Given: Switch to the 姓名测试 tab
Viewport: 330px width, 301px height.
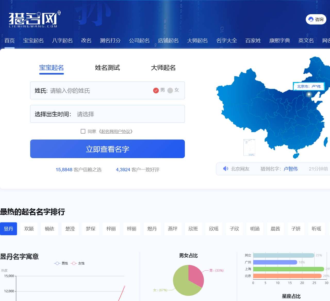Looking at the screenshot, I should pyautogui.click(x=107, y=68).
